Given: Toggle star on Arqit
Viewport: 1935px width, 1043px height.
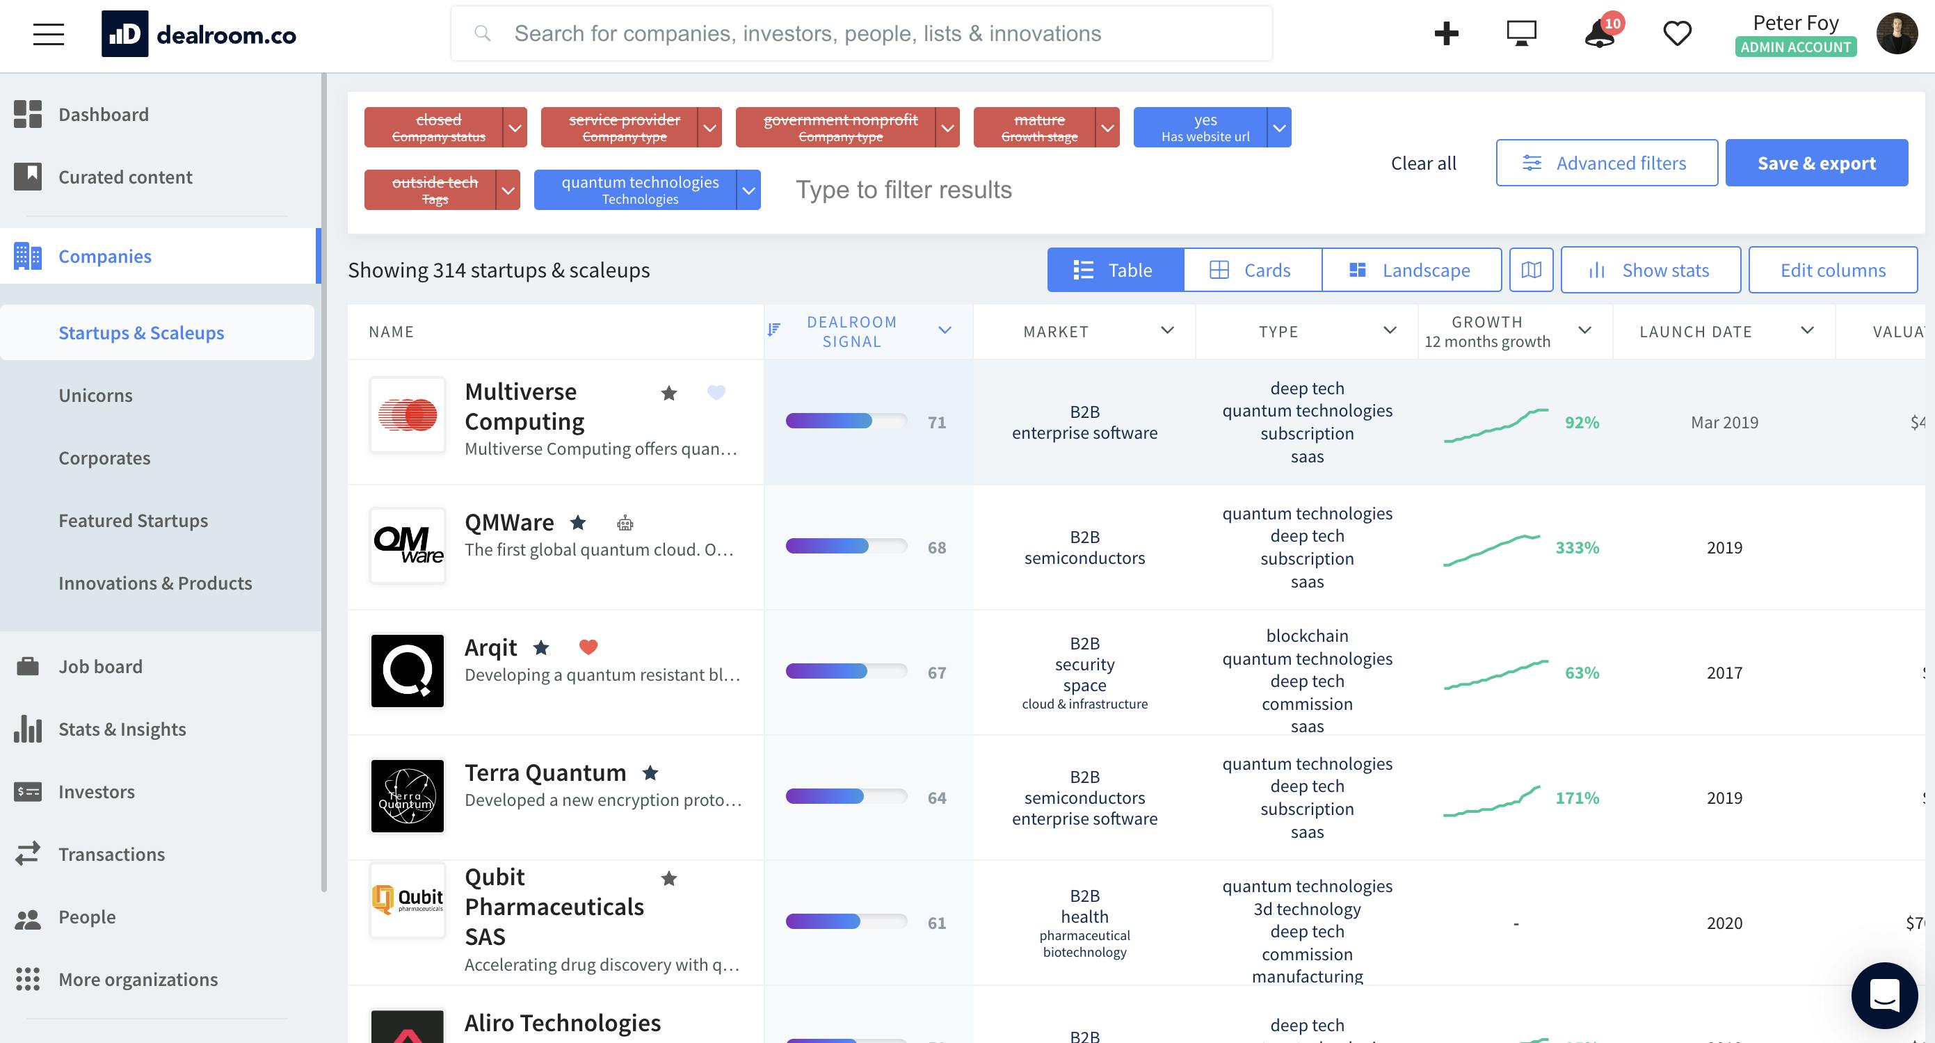Looking at the screenshot, I should [541, 647].
